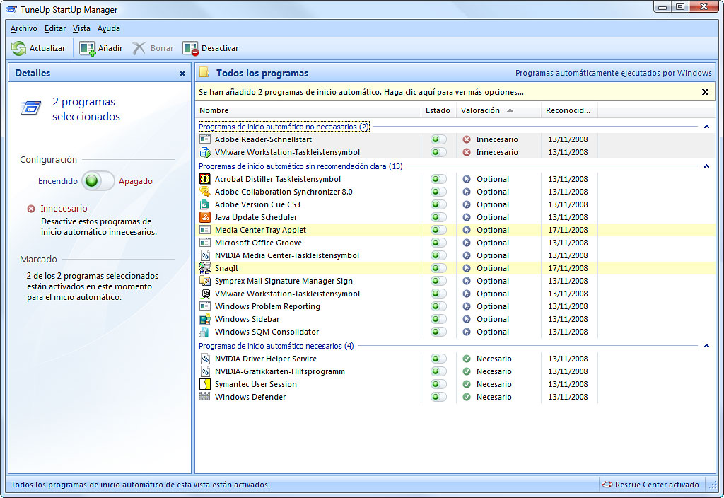
Task: Click Optional rating of Adobe Version Cue CS3
Action: coord(493,204)
